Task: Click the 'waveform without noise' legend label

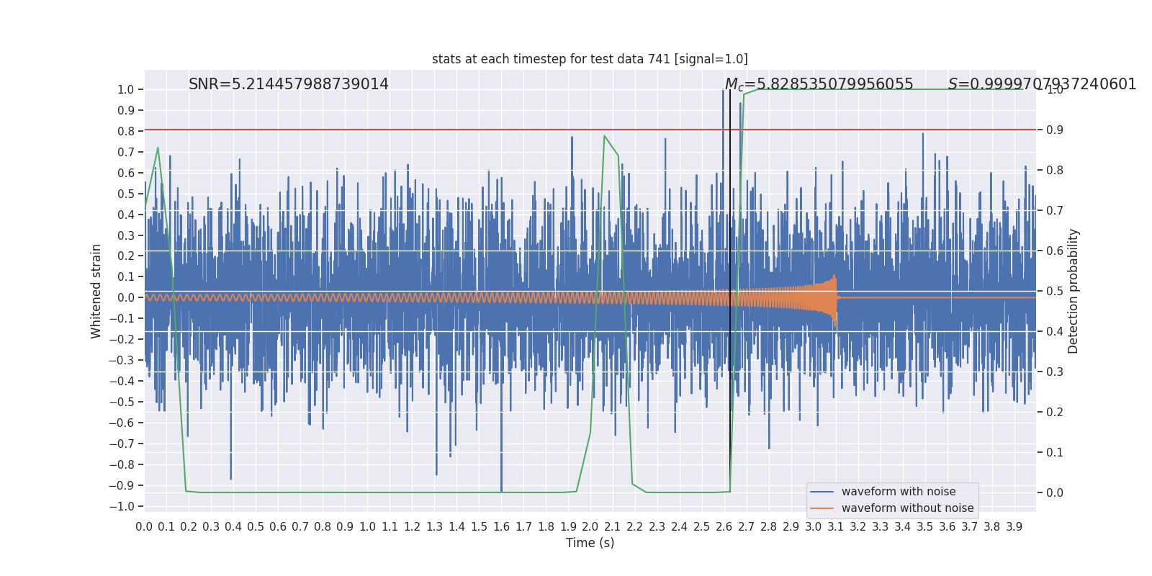Action: [907, 508]
